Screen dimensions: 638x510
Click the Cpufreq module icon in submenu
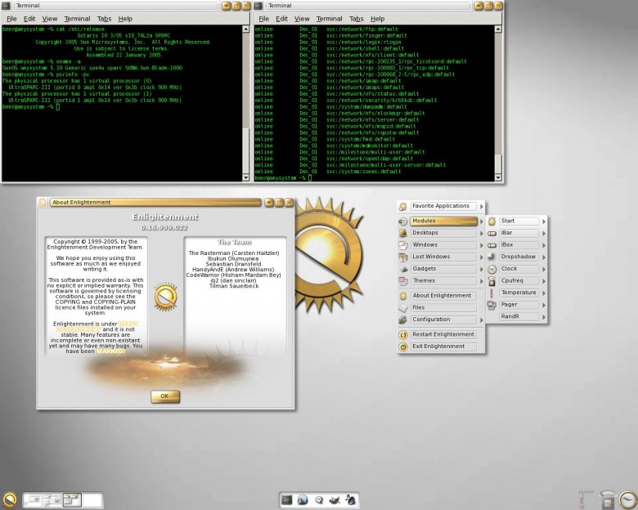492,281
